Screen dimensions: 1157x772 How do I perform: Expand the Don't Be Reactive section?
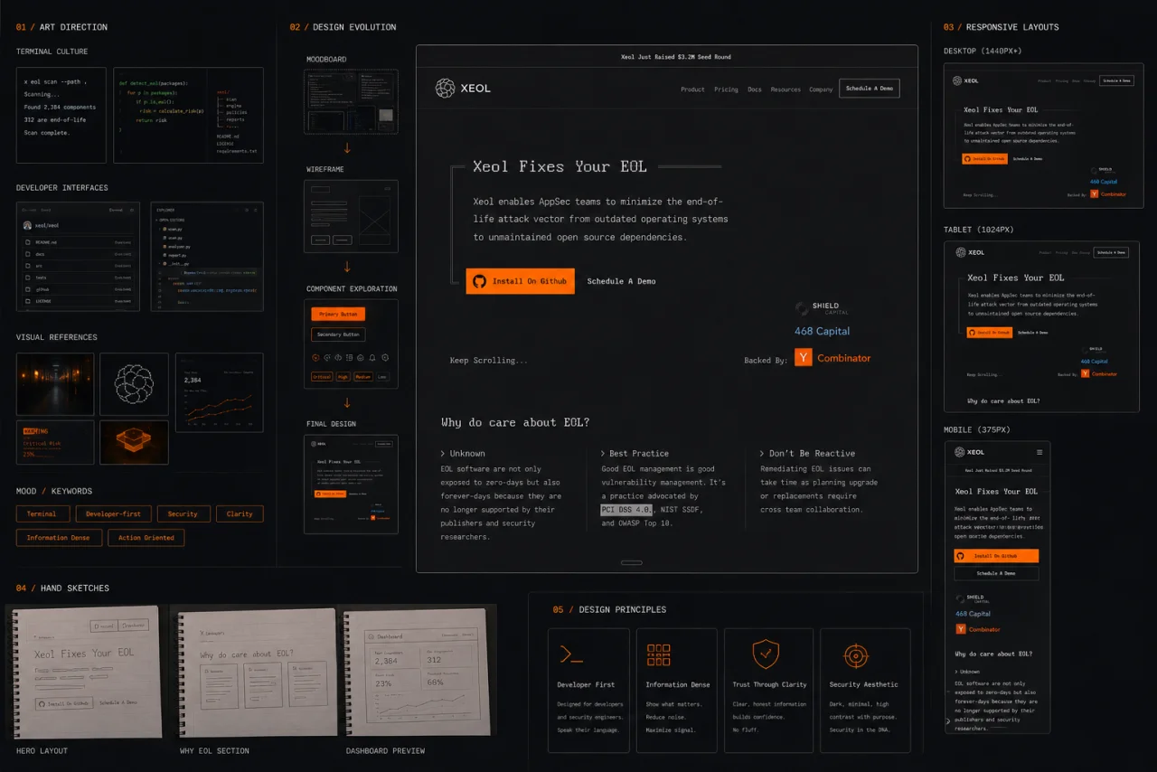click(x=807, y=453)
